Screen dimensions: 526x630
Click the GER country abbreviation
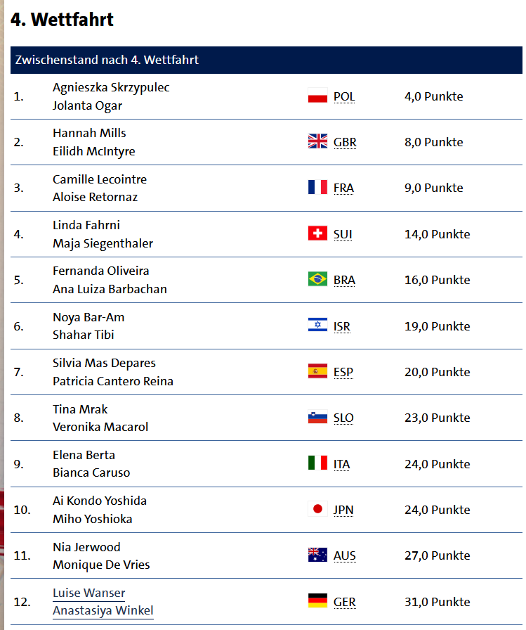click(344, 602)
